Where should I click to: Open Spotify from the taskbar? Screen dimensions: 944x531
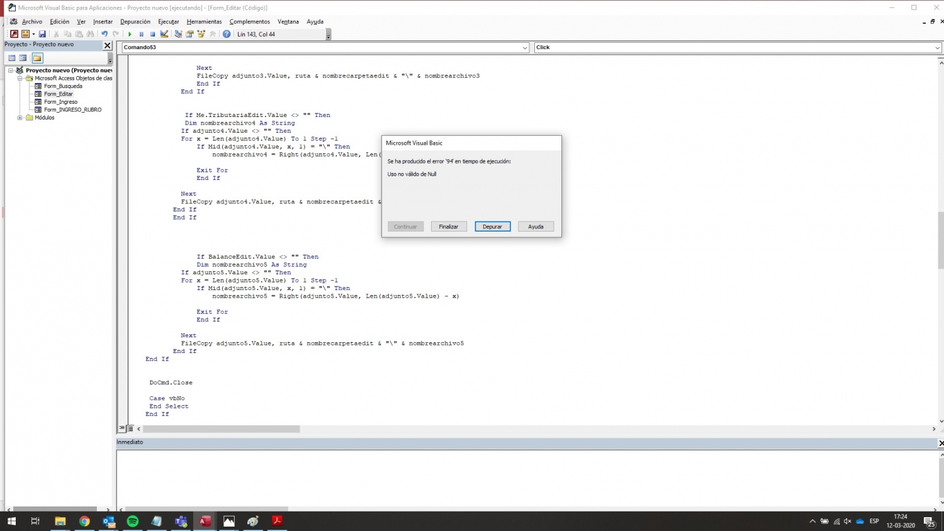[133, 521]
